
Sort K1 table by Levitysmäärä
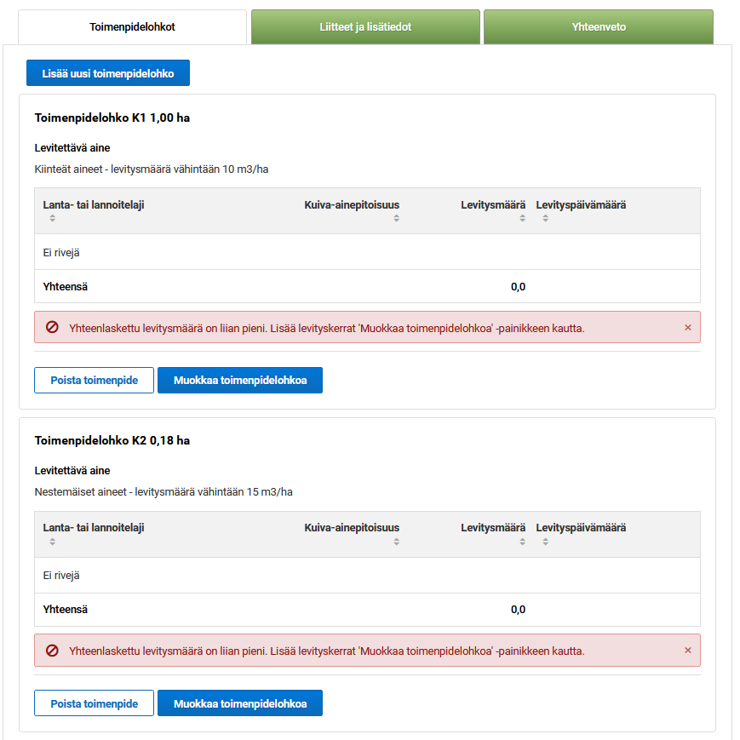[x=493, y=205]
